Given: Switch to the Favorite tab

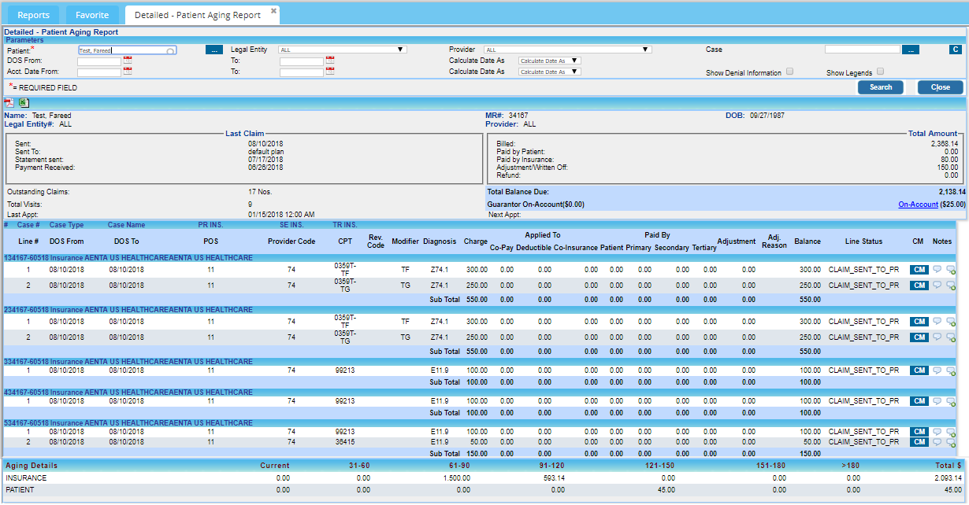Looking at the screenshot, I should point(91,15).
